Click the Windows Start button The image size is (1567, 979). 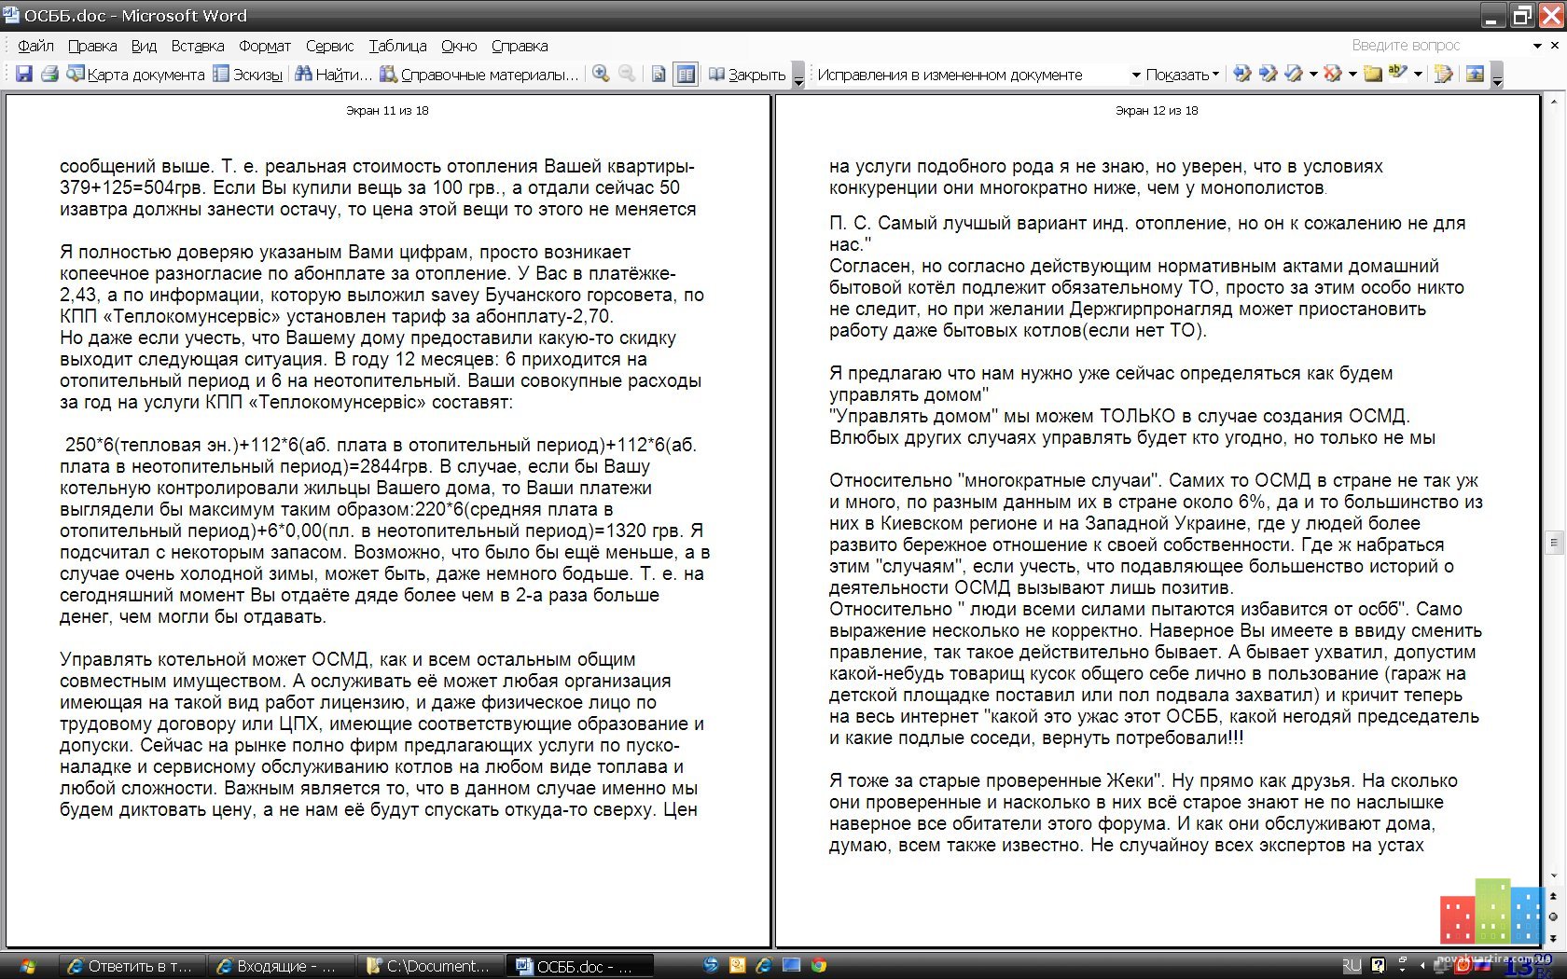pyautogui.click(x=26, y=966)
